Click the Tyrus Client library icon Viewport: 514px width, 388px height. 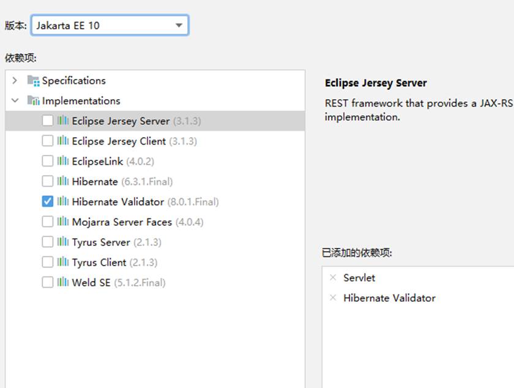[63, 262]
